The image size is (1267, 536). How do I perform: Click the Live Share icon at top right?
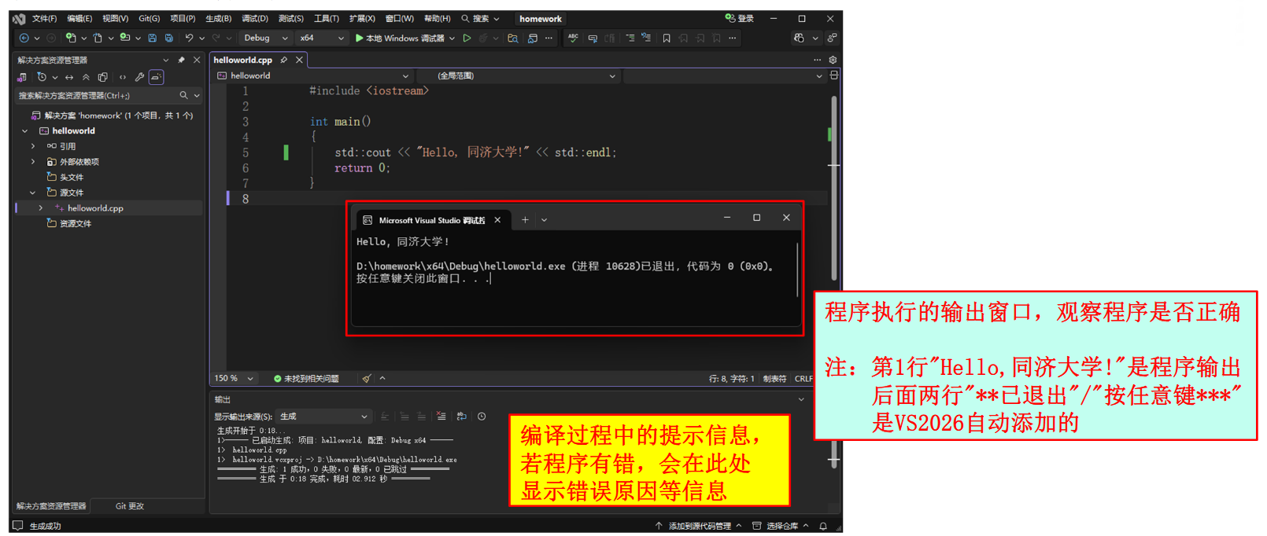point(832,38)
